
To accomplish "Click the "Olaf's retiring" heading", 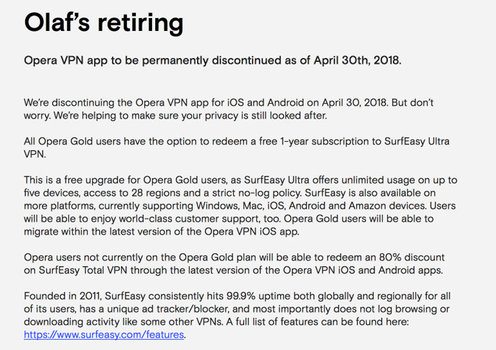I will pyautogui.click(x=103, y=24).
